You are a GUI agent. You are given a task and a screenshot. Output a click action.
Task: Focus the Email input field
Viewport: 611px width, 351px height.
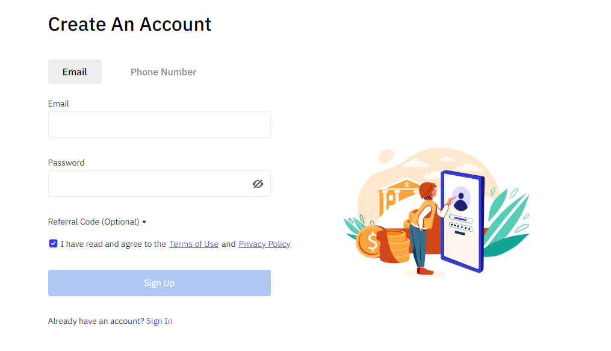coord(160,125)
